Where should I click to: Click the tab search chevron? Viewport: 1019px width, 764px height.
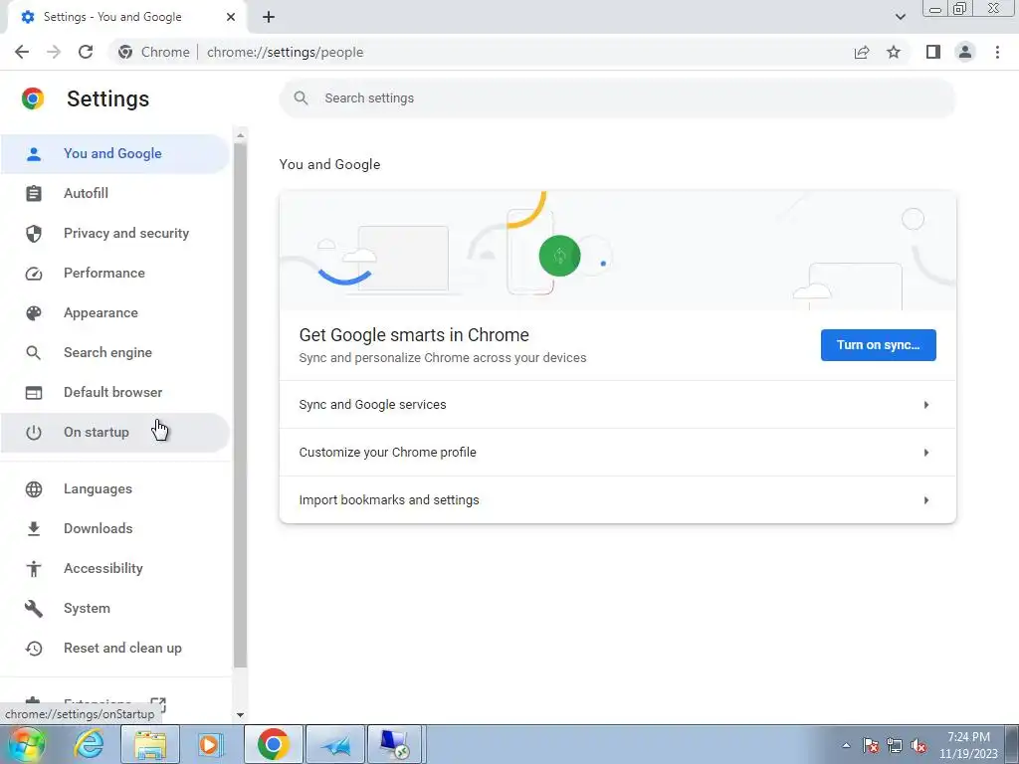[900, 17]
